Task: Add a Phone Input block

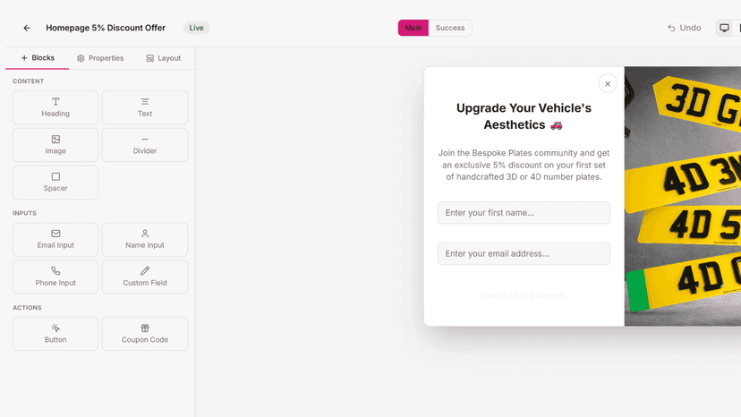Action: coord(55,277)
